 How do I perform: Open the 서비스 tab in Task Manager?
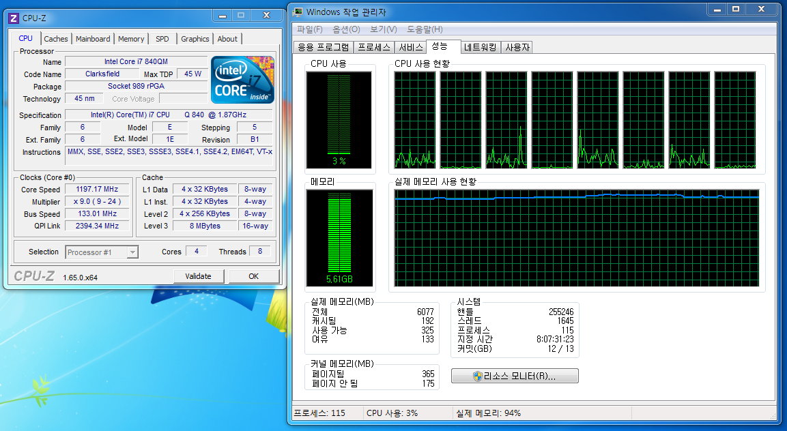click(x=411, y=47)
